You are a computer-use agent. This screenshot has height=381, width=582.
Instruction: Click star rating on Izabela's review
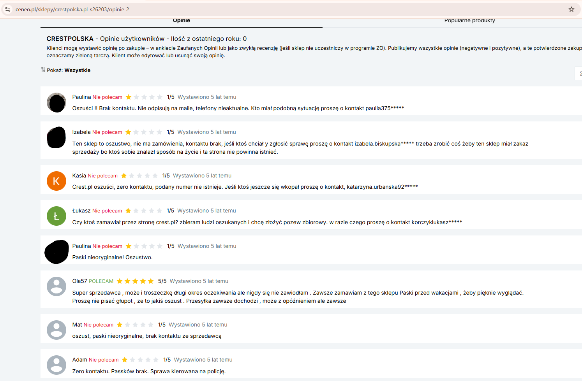144,132
